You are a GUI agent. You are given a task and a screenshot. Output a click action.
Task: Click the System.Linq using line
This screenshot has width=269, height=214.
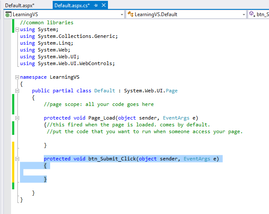click(x=47, y=43)
